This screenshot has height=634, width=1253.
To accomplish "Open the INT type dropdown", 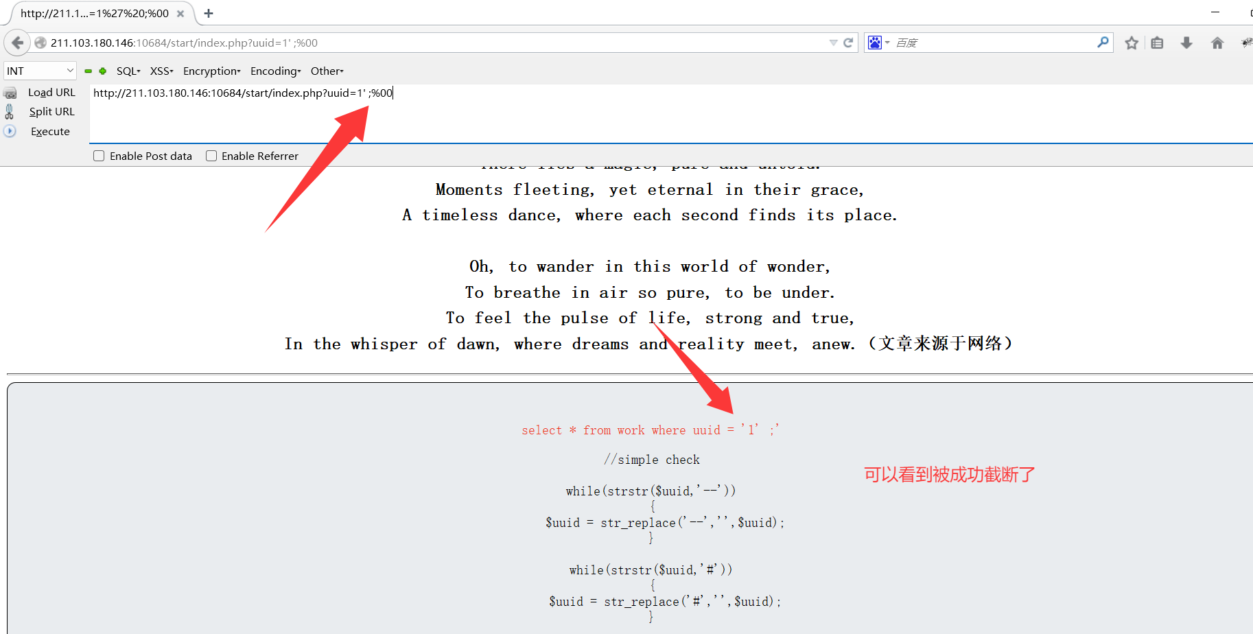I will click(x=40, y=71).
